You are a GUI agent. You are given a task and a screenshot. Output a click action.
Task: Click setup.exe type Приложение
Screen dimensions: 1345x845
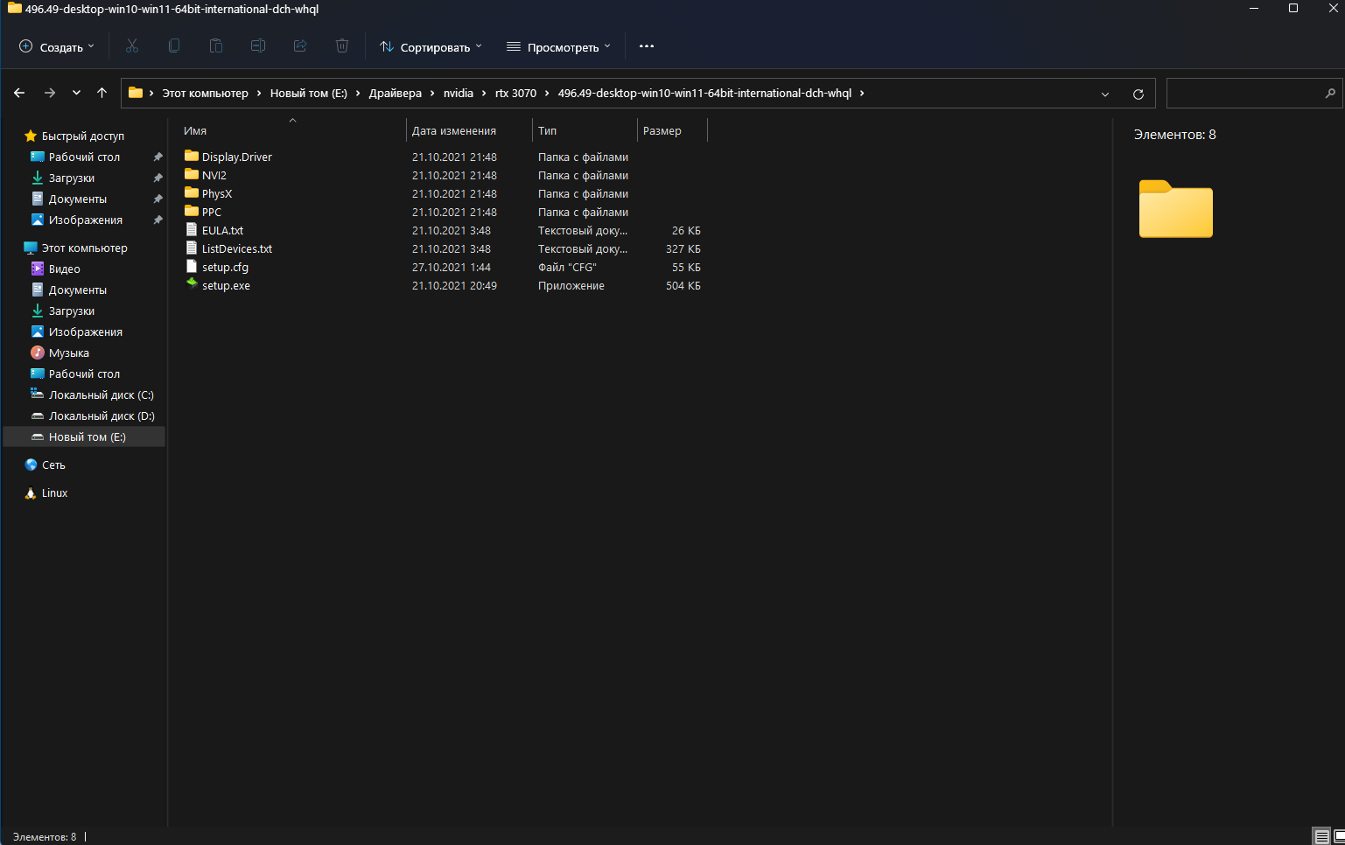point(571,285)
